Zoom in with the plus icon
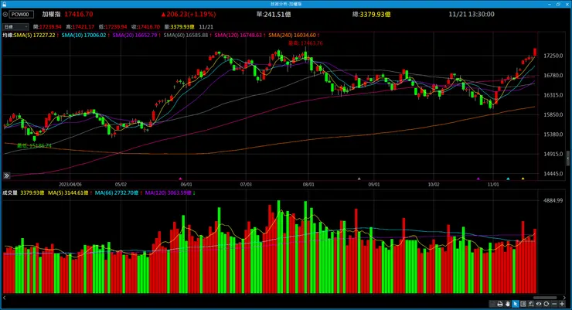Screen dimensions: 572x310 562,304
